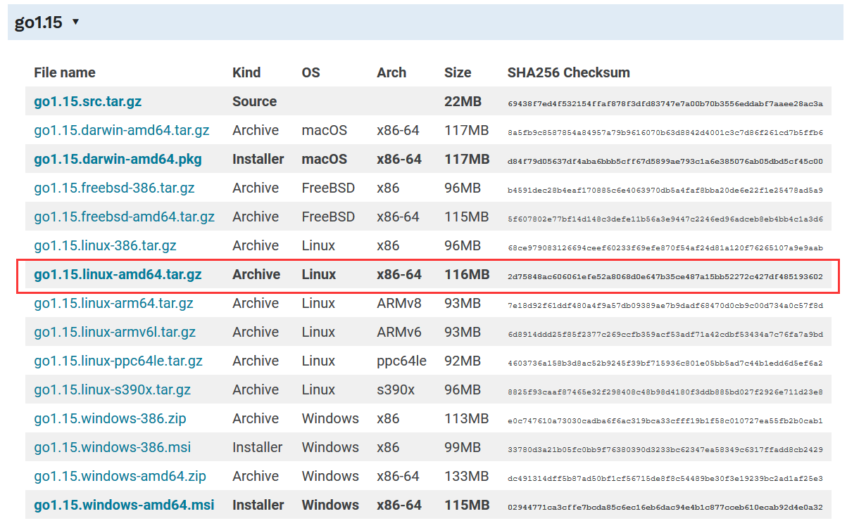Click the Size column header
The image size is (847, 528).
[x=458, y=72]
